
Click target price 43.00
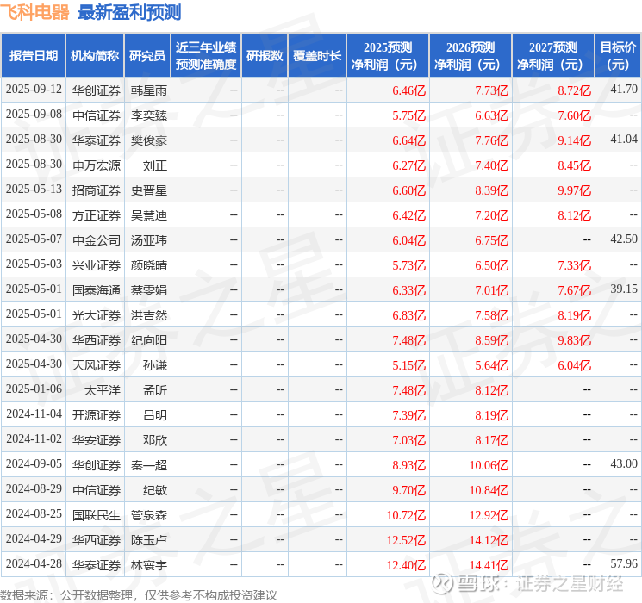624,463
